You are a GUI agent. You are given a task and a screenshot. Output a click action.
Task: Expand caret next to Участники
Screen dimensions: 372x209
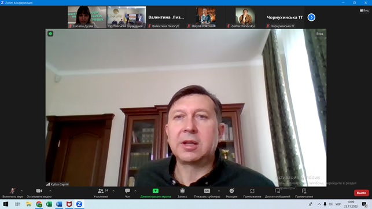click(x=113, y=190)
